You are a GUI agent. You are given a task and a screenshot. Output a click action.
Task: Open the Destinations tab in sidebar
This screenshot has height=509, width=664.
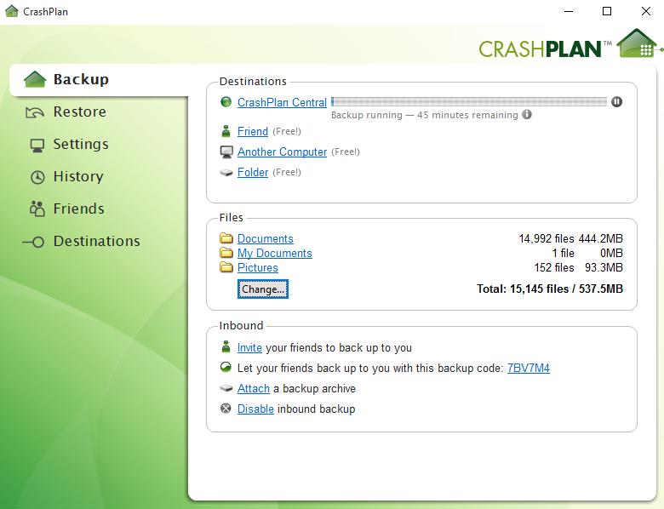click(96, 241)
